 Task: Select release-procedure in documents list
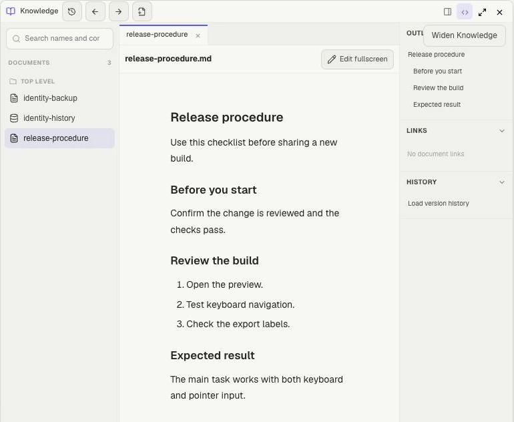point(59,138)
